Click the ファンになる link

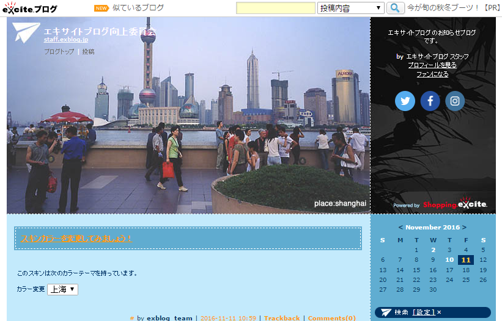pyautogui.click(x=432, y=74)
